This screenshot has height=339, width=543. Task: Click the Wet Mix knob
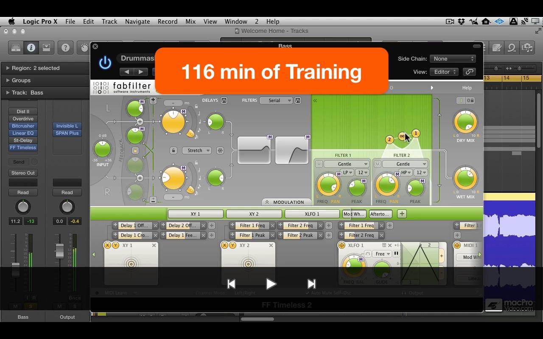pos(465,178)
